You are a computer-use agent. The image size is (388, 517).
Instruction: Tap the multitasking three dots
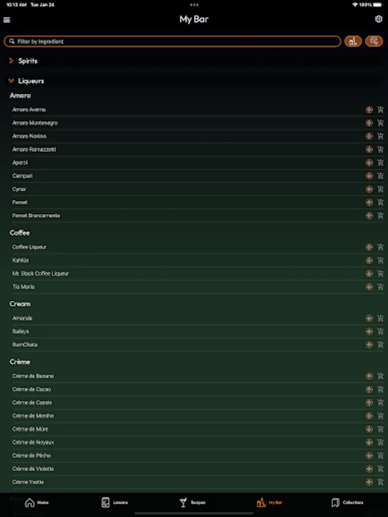[x=194, y=5]
